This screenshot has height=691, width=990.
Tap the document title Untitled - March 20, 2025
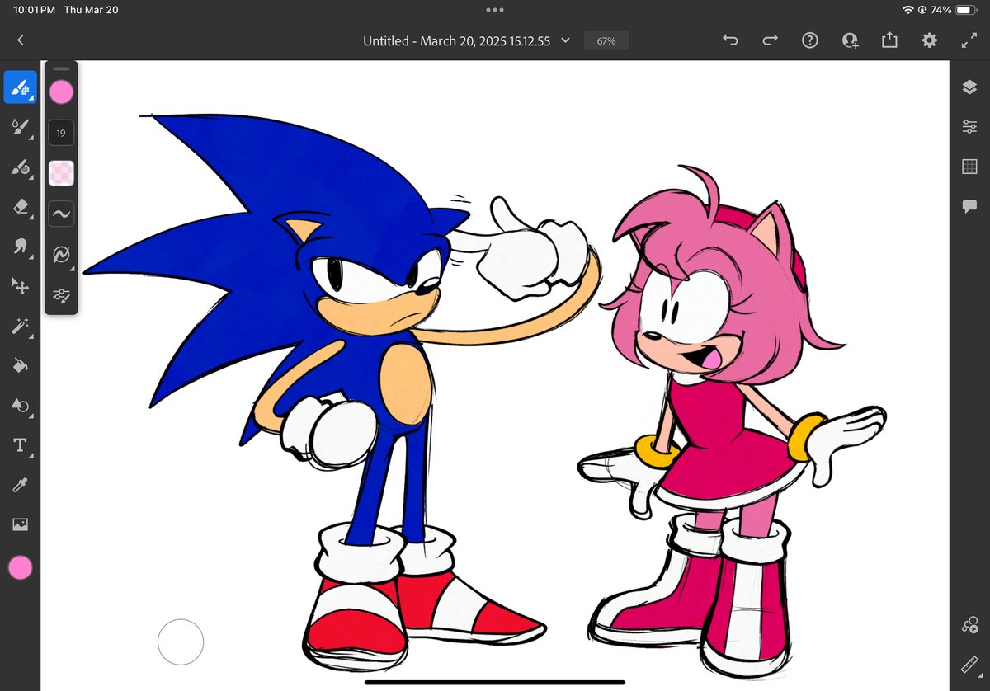point(456,40)
